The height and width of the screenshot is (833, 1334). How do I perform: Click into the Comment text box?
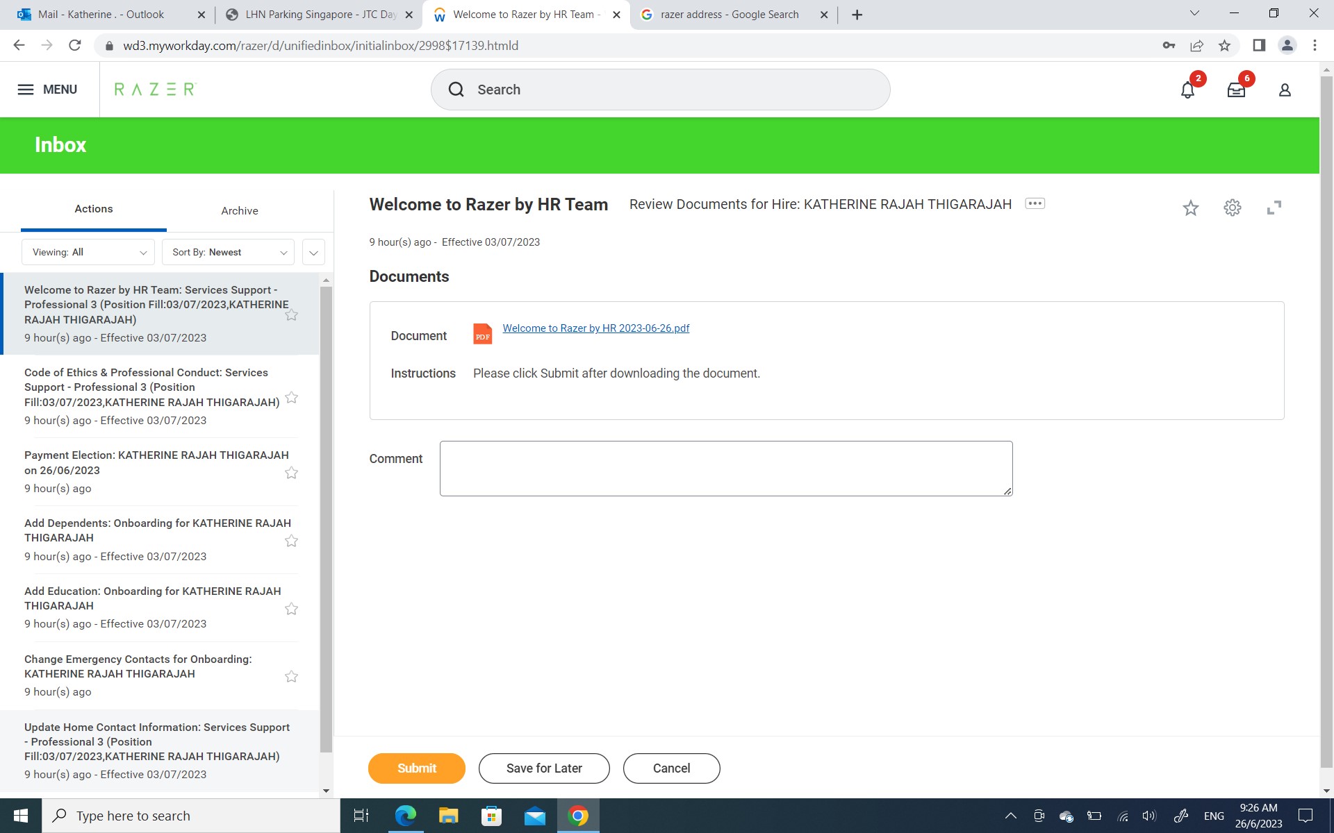point(726,469)
